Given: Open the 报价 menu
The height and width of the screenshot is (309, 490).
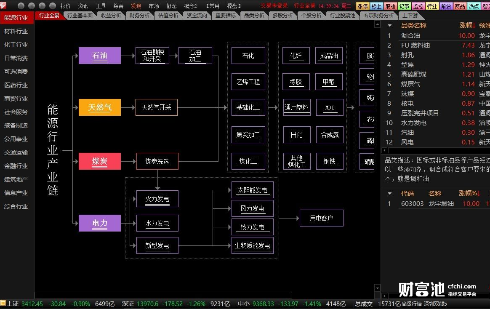Looking at the screenshot, I should click(x=65, y=6).
